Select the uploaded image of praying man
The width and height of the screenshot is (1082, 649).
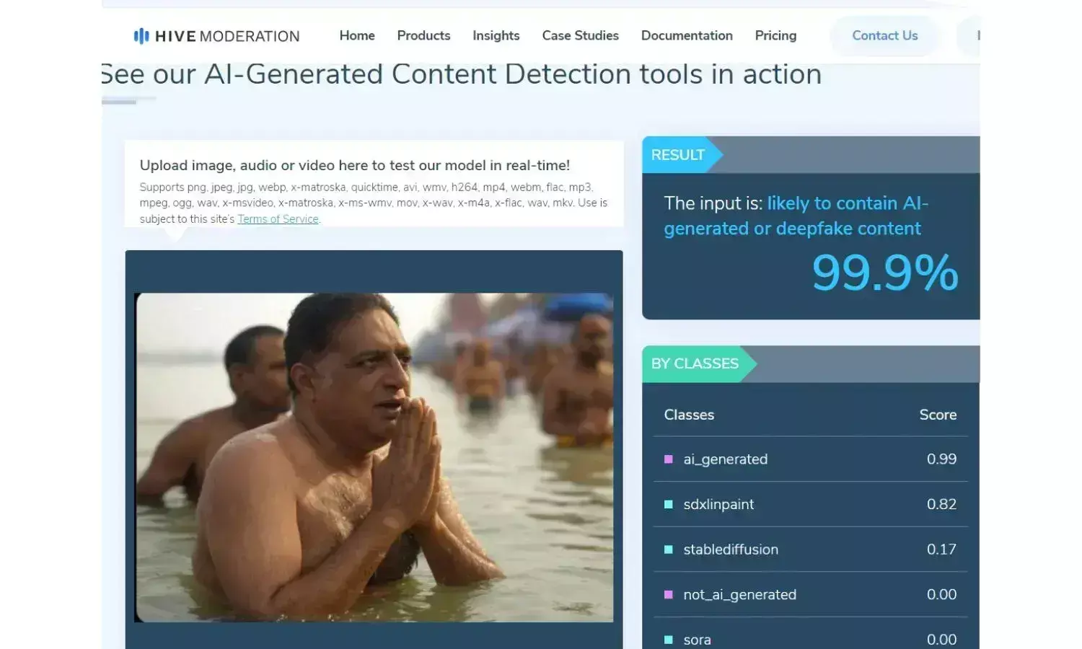(374, 457)
